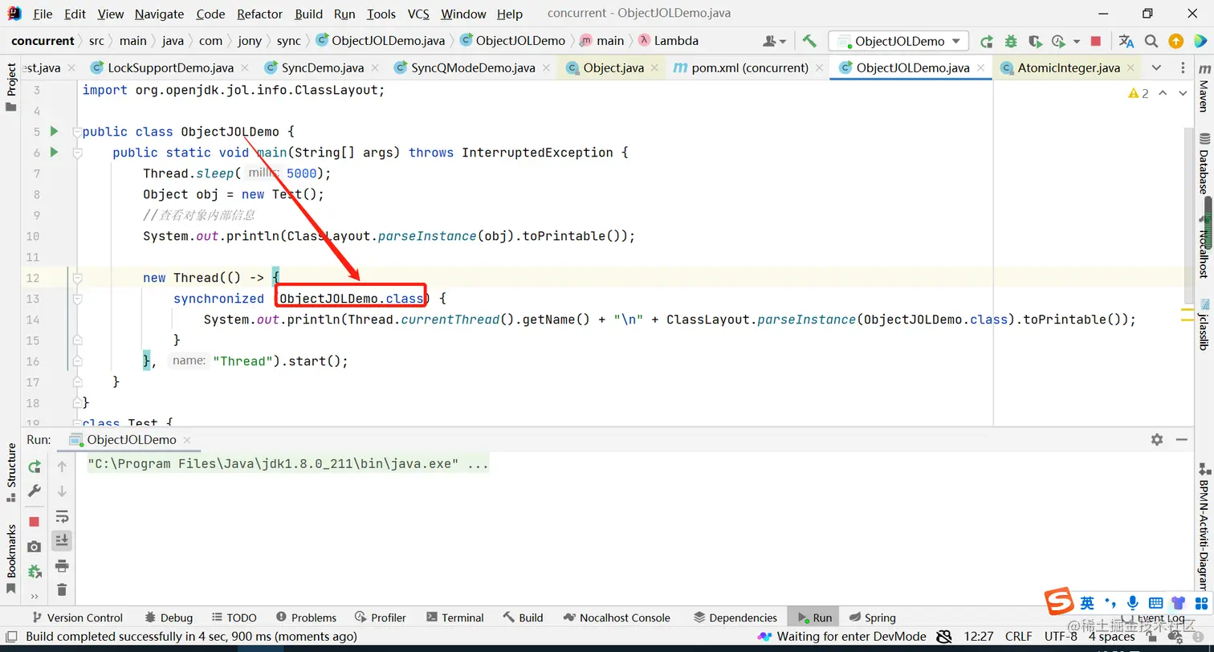This screenshot has height=652, width=1214.
Task: Open the Navigate menu
Action: point(159,14)
